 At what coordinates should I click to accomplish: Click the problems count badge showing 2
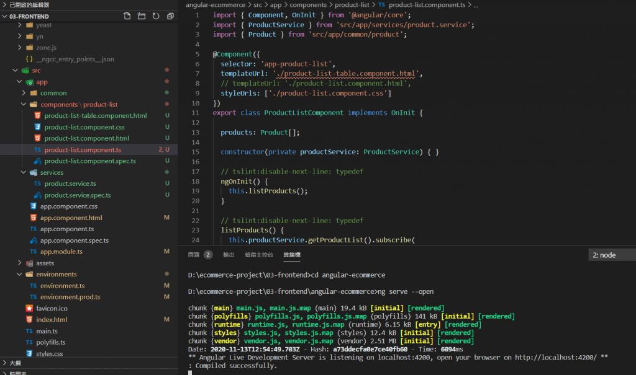pos(208,255)
